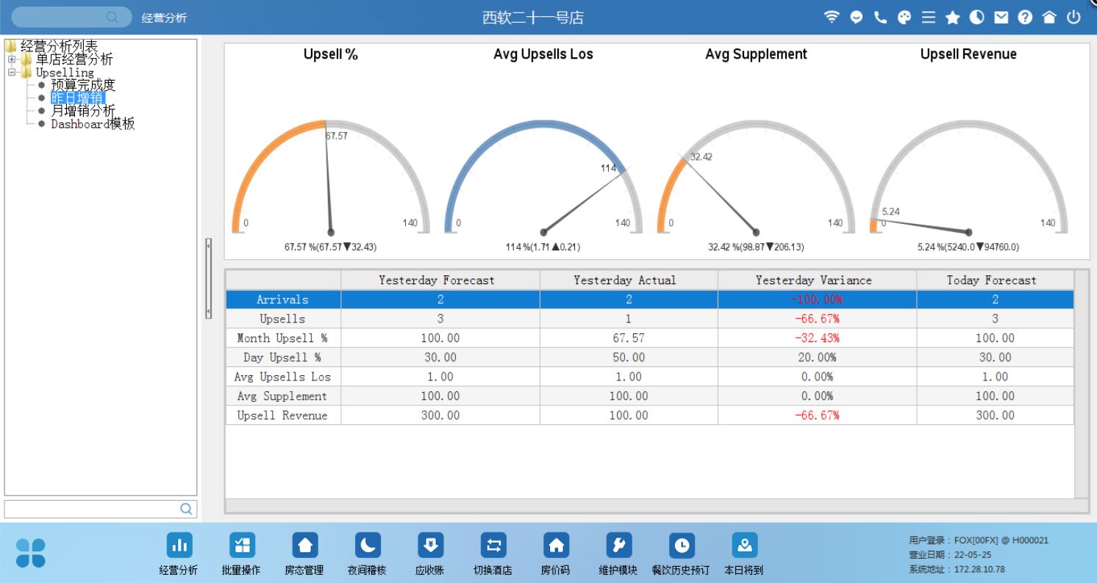Click the 经营分析 header tab label

coord(164,18)
